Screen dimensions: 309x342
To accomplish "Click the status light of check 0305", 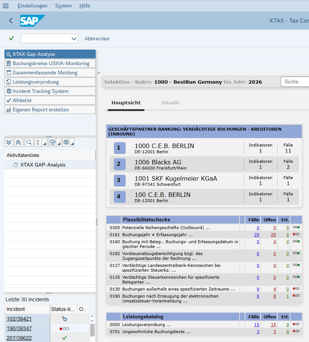I will tap(296, 227).
